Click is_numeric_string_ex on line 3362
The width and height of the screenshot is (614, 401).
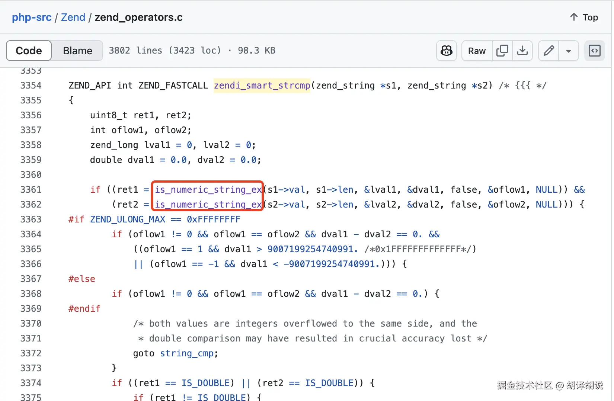208,205
